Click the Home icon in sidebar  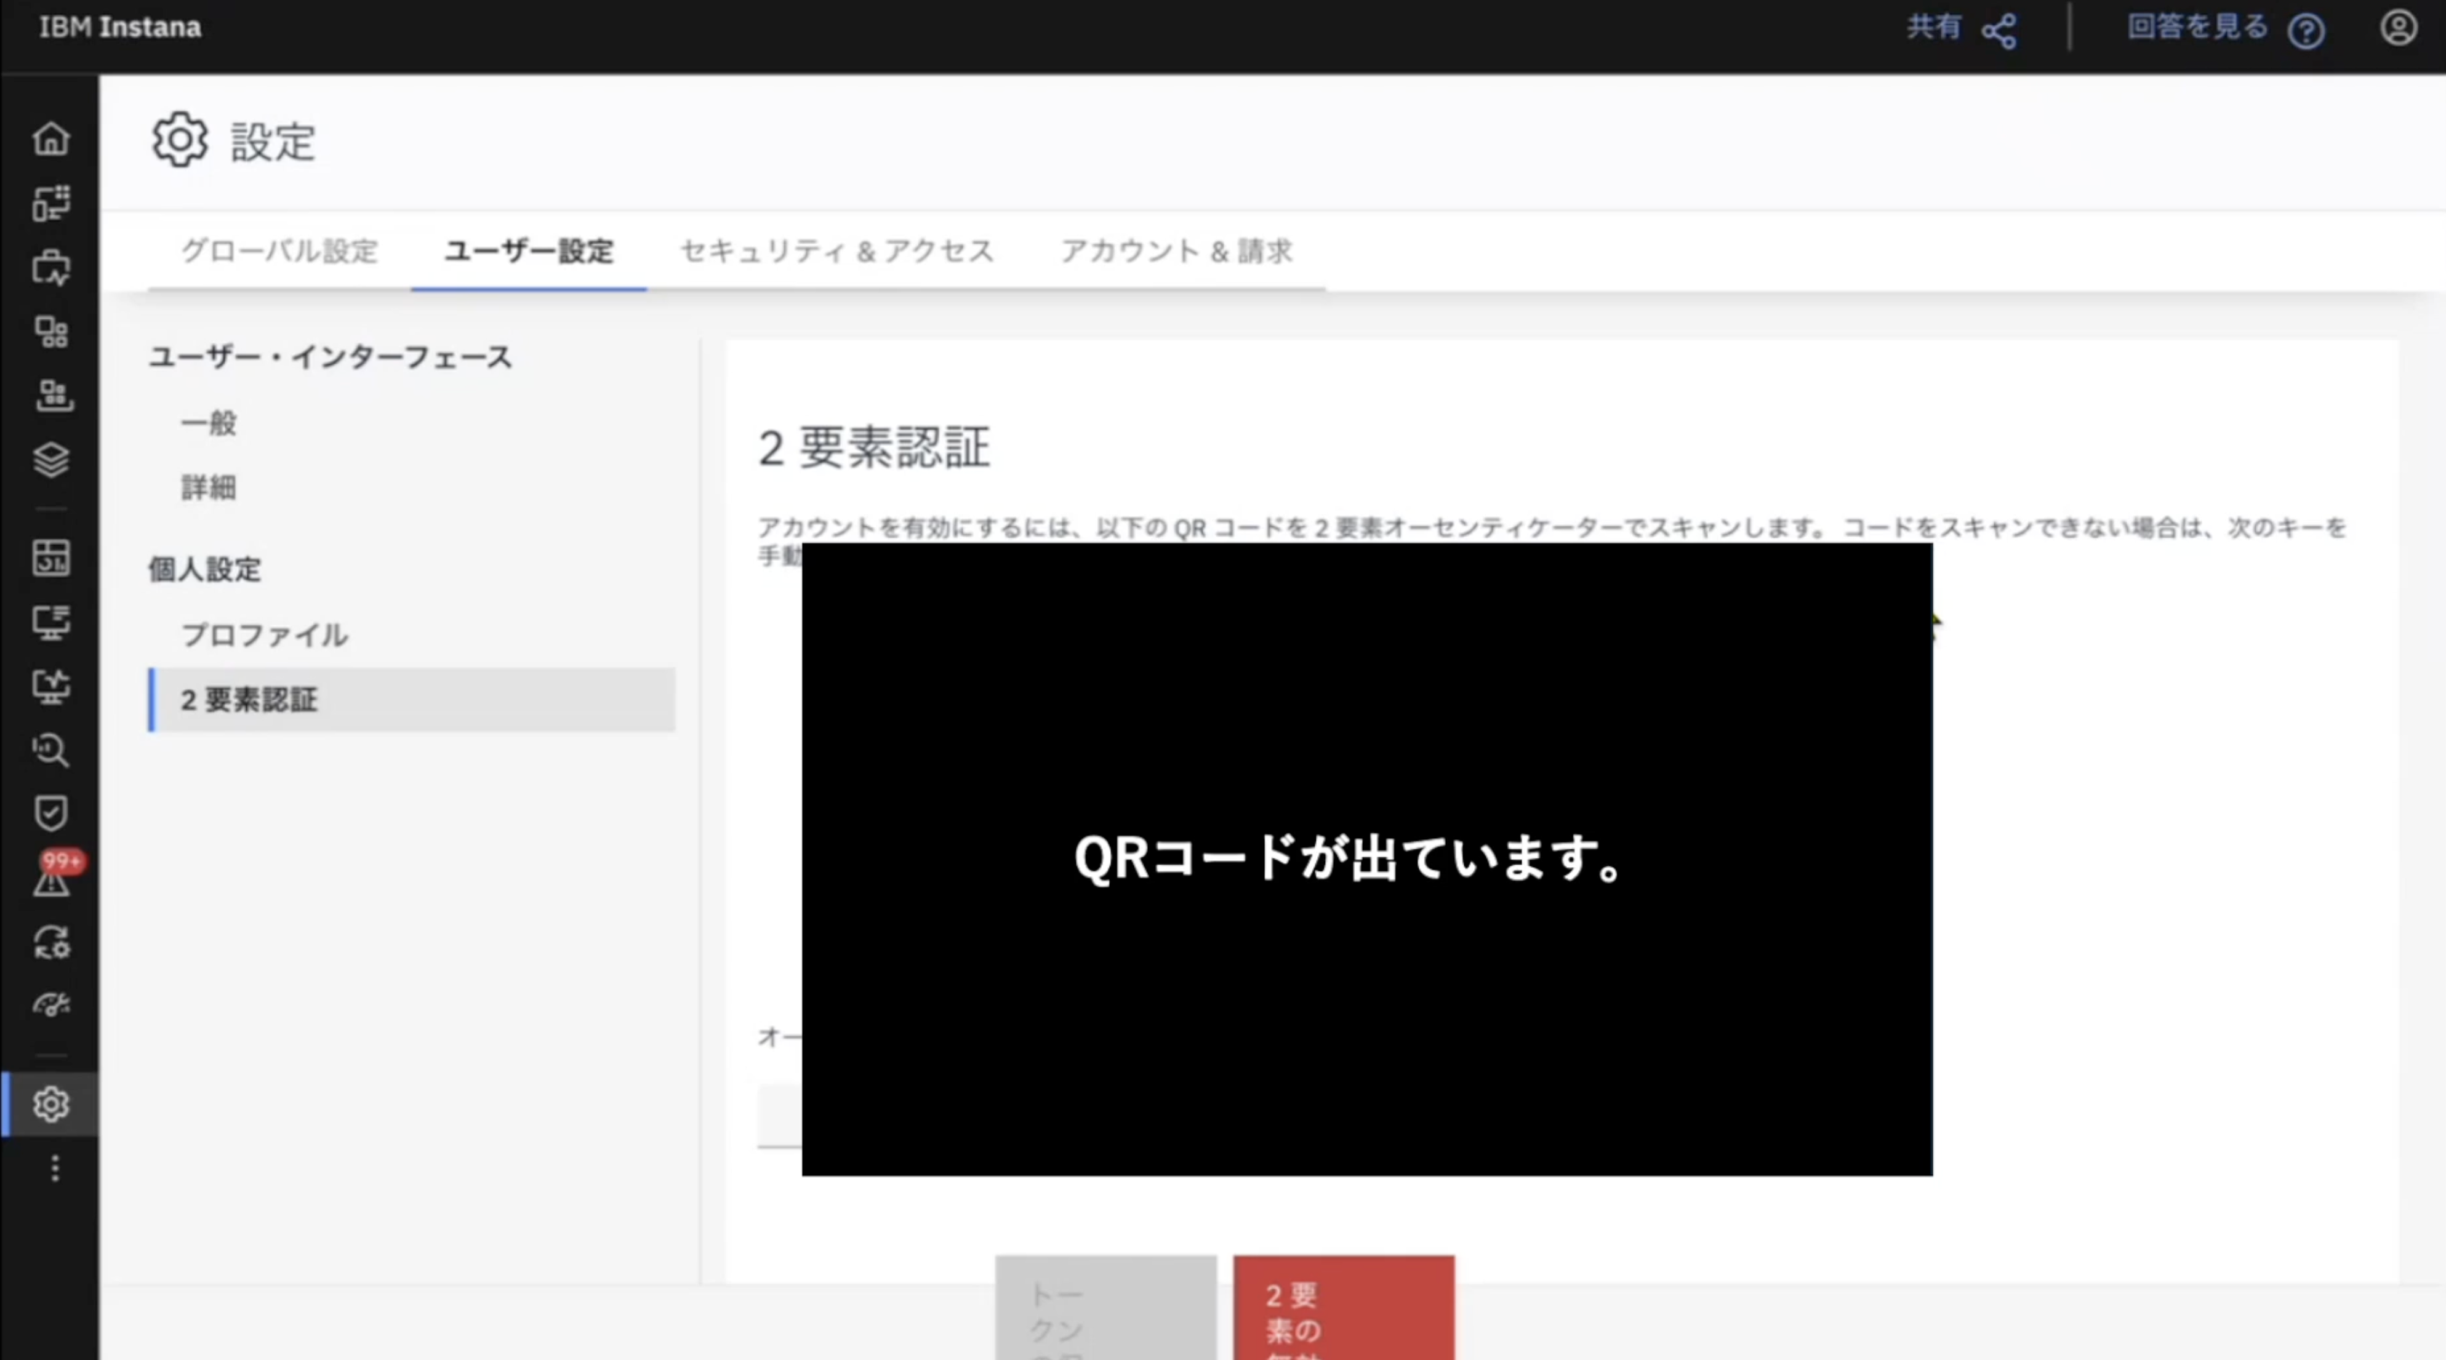[50, 138]
